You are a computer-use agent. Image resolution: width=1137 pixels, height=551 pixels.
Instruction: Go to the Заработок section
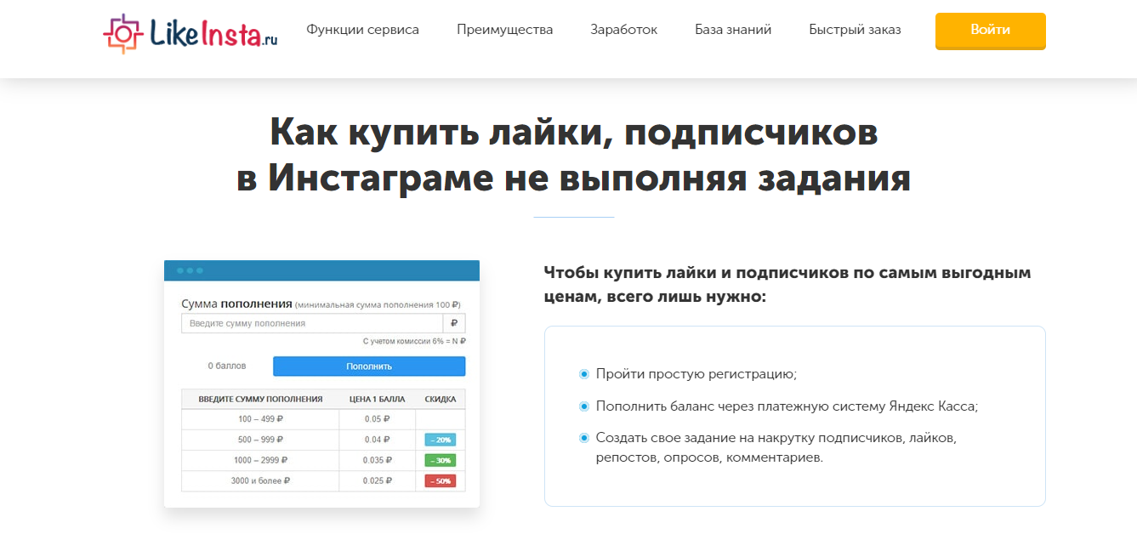tap(624, 30)
